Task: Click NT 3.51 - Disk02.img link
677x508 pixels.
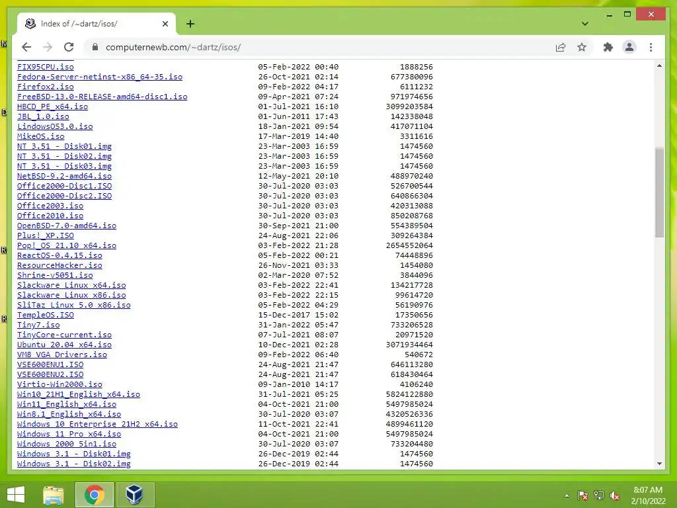Action: 64,156
